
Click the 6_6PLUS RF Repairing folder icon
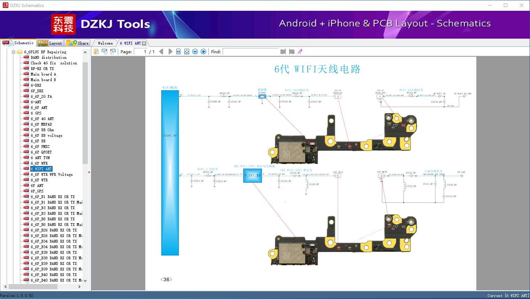pos(20,52)
